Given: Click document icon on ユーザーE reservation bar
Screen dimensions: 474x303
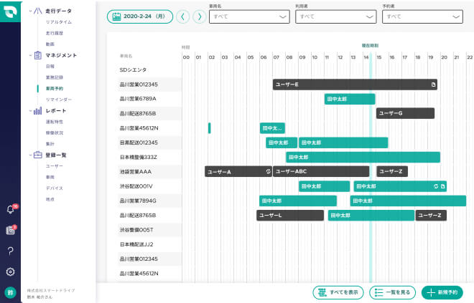Looking at the screenshot, I should (432, 85).
